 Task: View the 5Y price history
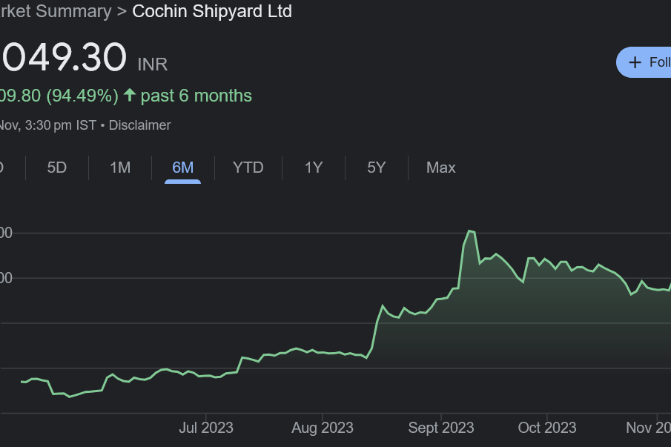(x=377, y=168)
